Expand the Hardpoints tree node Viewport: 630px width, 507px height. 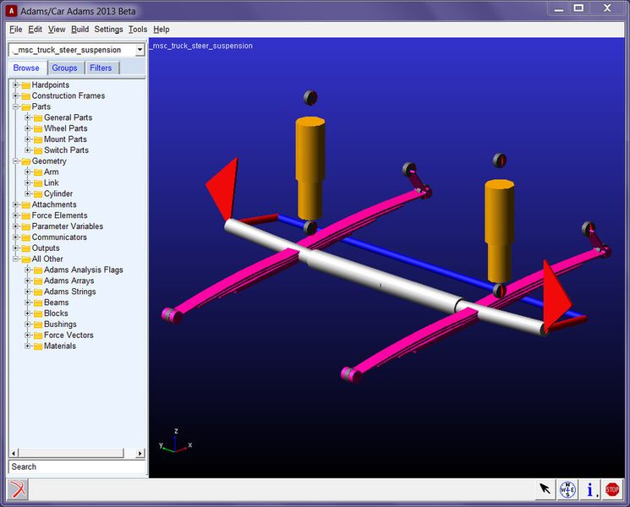tap(15, 85)
